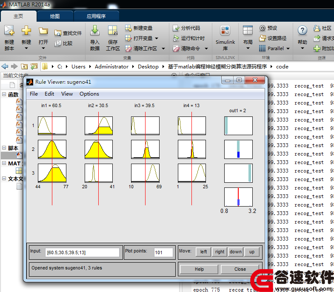Click Desktop in the address path
334x292 pixels.
[x=148, y=67]
